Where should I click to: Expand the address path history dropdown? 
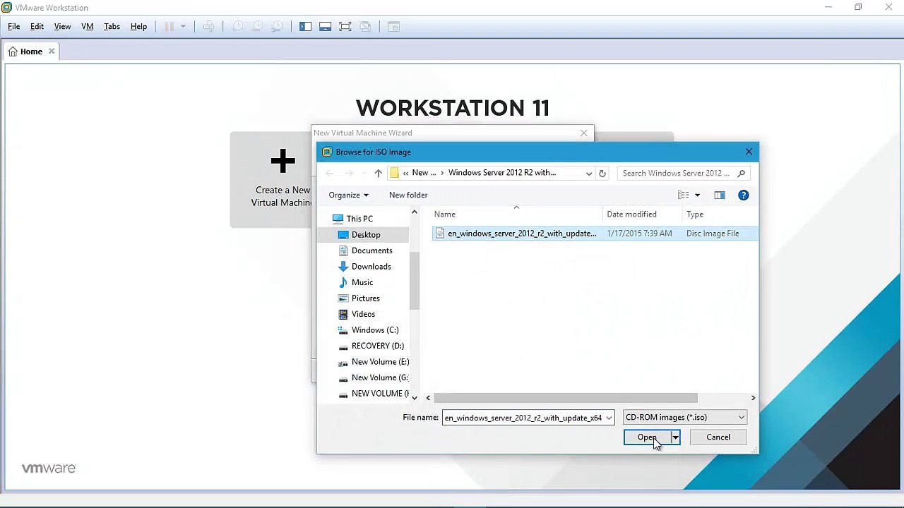click(x=588, y=173)
